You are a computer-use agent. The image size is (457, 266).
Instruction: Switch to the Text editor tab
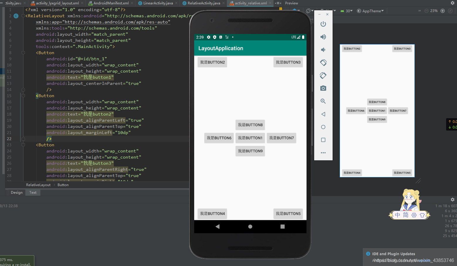click(33, 193)
